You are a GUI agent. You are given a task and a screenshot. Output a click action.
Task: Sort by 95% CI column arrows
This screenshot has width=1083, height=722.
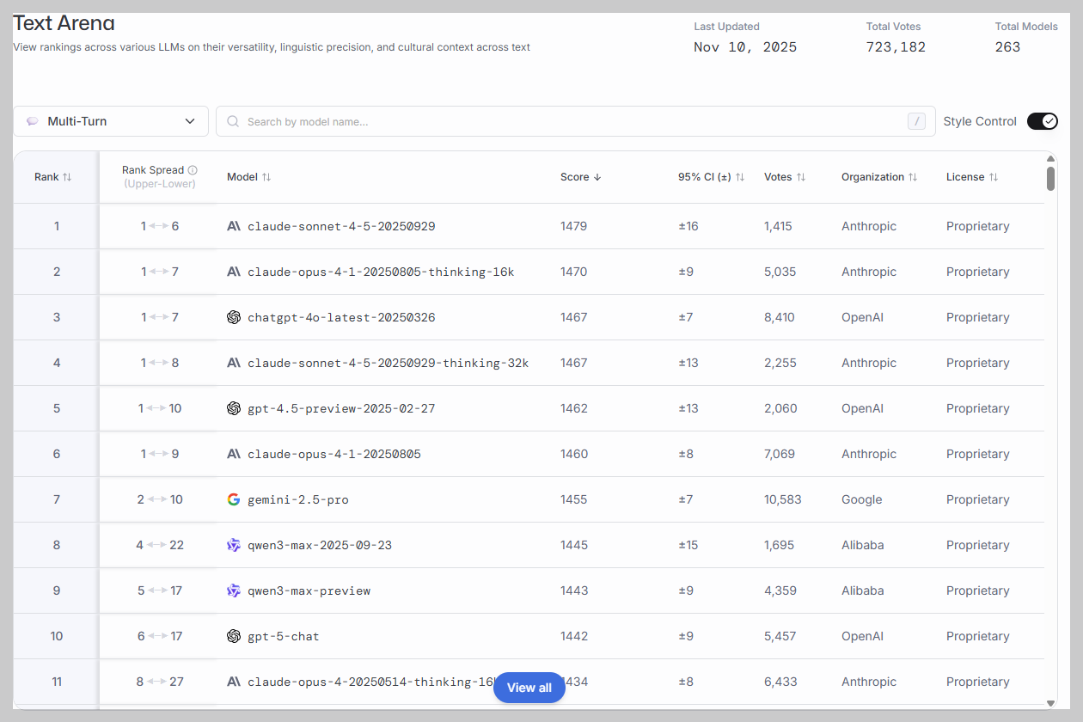point(740,177)
